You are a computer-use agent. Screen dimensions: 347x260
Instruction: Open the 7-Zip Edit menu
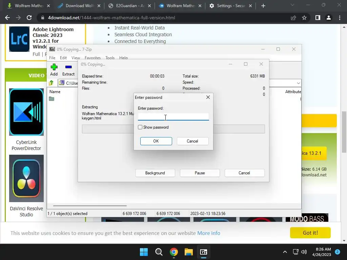point(63,58)
